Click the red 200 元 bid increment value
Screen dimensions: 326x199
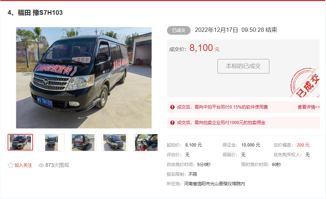click(303, 145)
